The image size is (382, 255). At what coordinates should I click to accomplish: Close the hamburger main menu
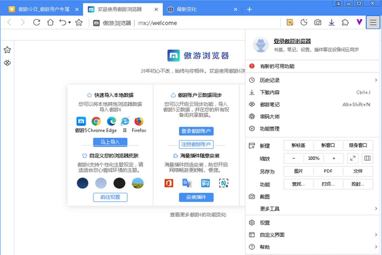[x=373, y=22]
